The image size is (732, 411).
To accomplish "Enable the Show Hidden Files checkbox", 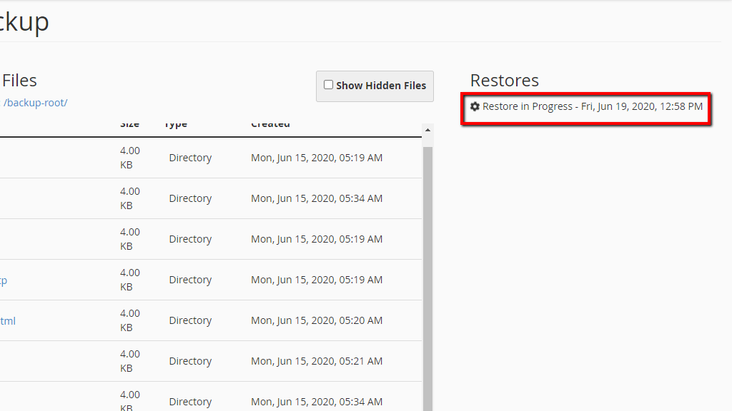I will (x=328, y=85).
